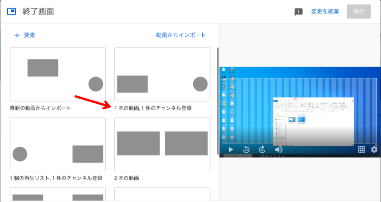Select the 最新の動画からインポート template thumbnail
The height and width of the screenshot is (202, 381).
(x=58, y=74)
